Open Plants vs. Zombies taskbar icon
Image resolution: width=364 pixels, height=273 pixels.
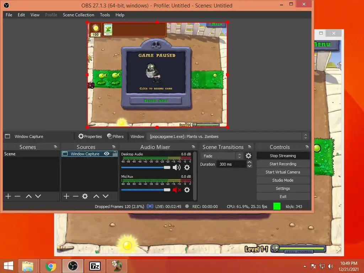point(117,266)
